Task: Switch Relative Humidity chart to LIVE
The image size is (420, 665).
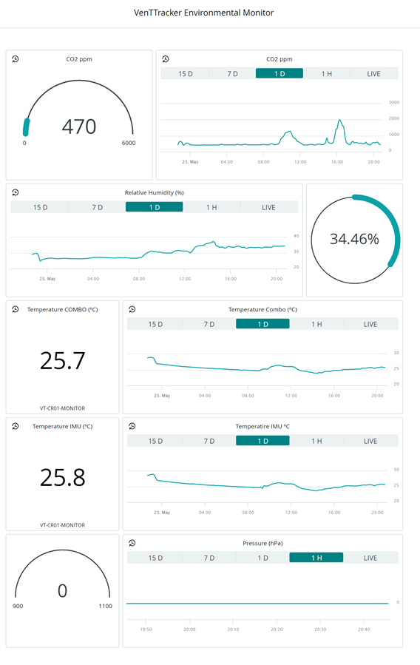Action: (268, 207)
